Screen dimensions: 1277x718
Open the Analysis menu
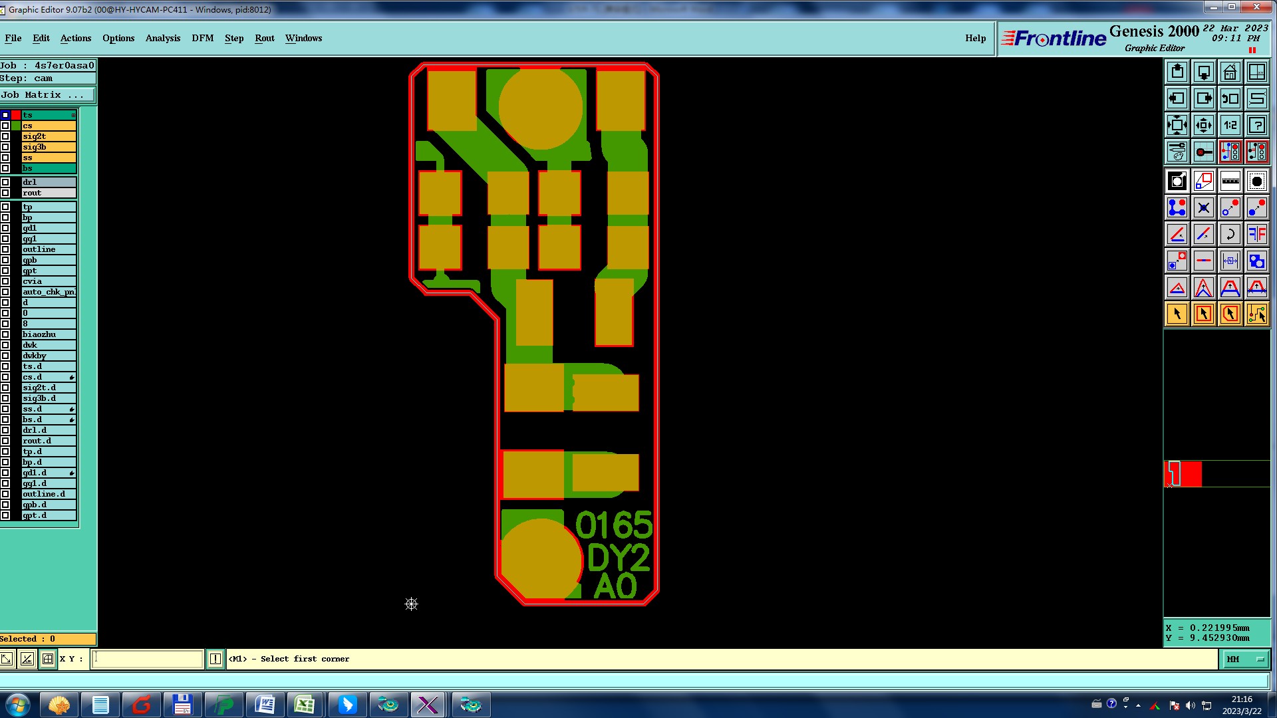tap(162, 38)
